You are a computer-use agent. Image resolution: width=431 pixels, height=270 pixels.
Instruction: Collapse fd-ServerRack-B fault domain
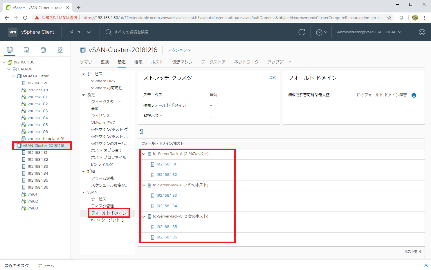click(x=144, y=185)
